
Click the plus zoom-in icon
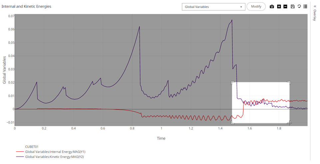pyautogui.click(x=279, y=7)
